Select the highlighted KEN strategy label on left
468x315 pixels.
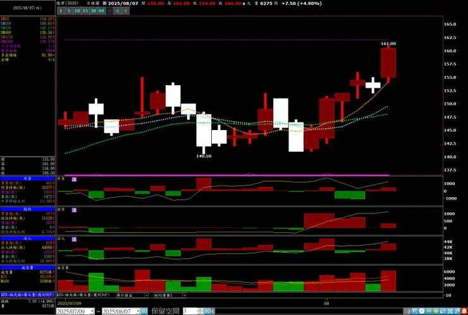tap(28, 295)
